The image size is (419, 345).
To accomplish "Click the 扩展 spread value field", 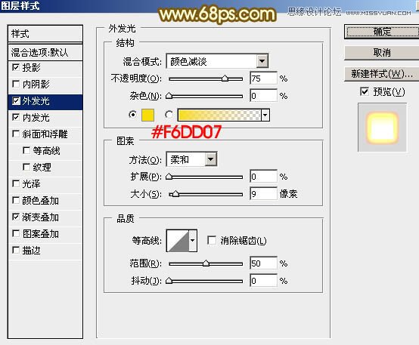I will pyautogui.click(x=263, y=177).
